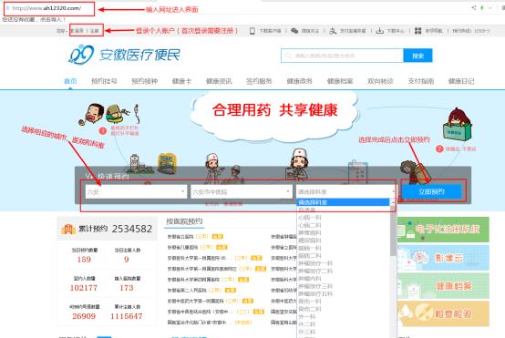Image resolution: width=505 pixels, height=338 pixels.
Task: Click the total count 2534582
Action: tap(132, 229)
